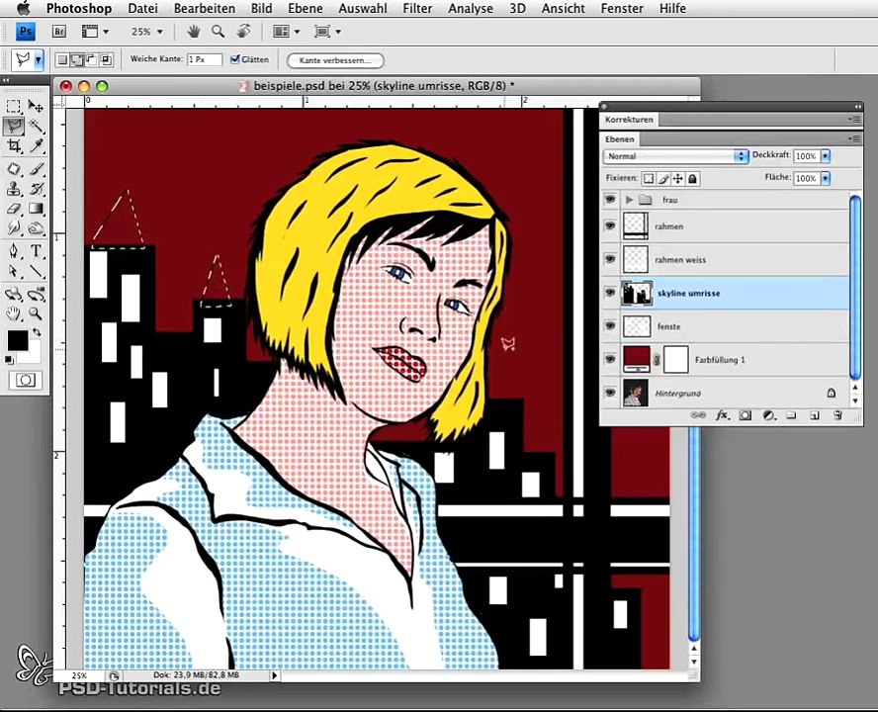Open the Filter menu
The width and height of the screenshot is (878, 712).
point(417,8)
